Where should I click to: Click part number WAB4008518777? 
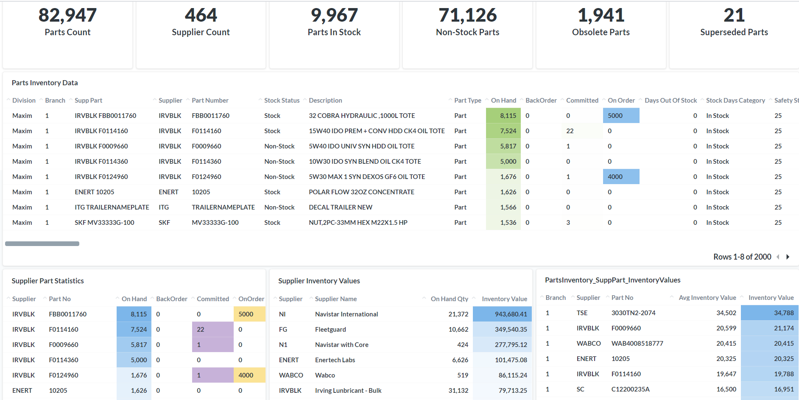(x=637, y=344)
